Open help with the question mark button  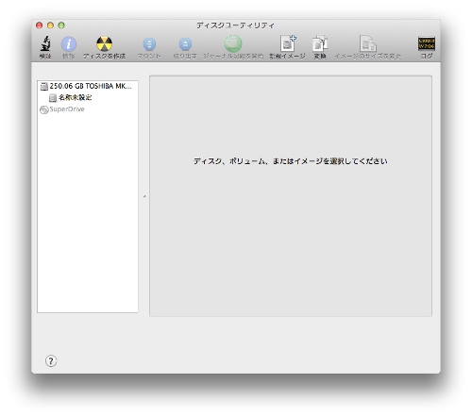point(51,361)
